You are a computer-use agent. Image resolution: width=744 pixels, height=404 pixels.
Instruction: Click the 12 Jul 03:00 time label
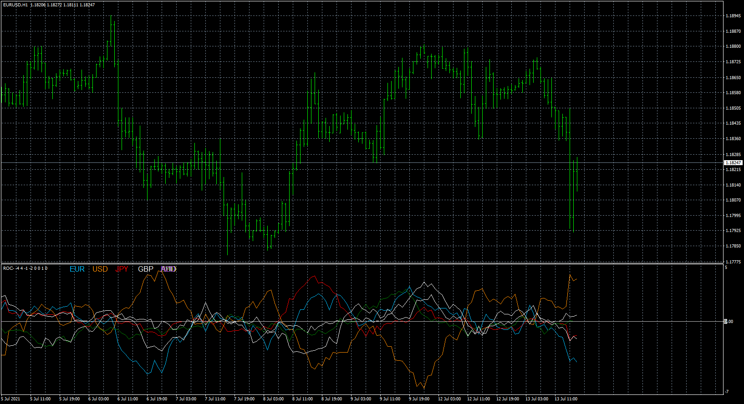tap(449, 399)
